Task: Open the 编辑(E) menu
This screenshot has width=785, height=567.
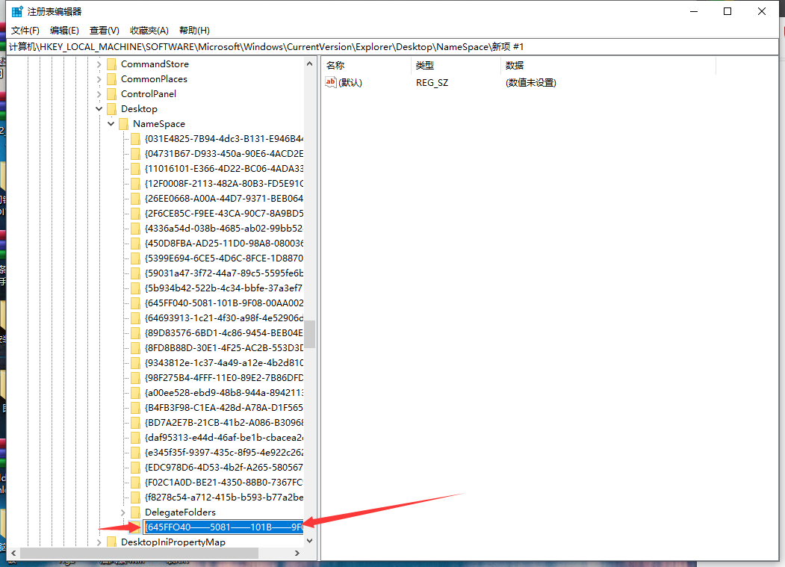Action: 64,31
